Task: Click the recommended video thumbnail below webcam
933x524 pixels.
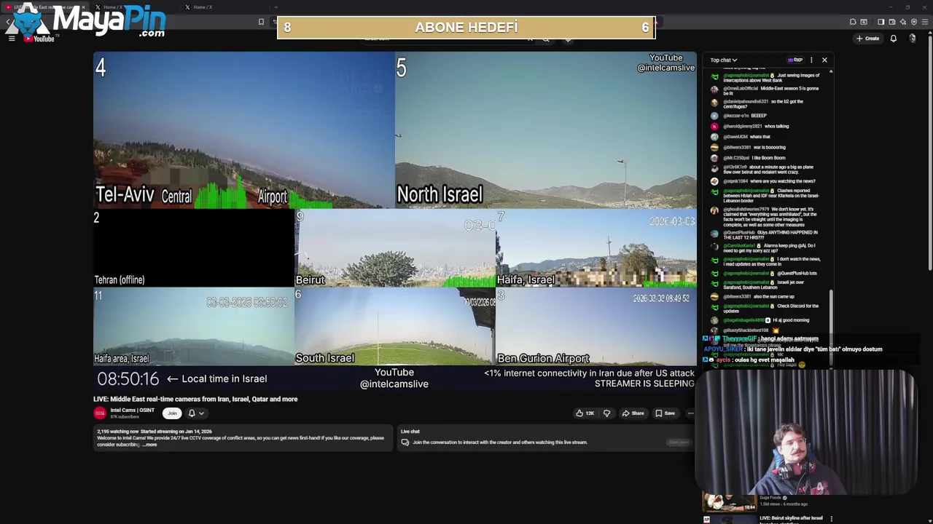Action: point(730,502)
